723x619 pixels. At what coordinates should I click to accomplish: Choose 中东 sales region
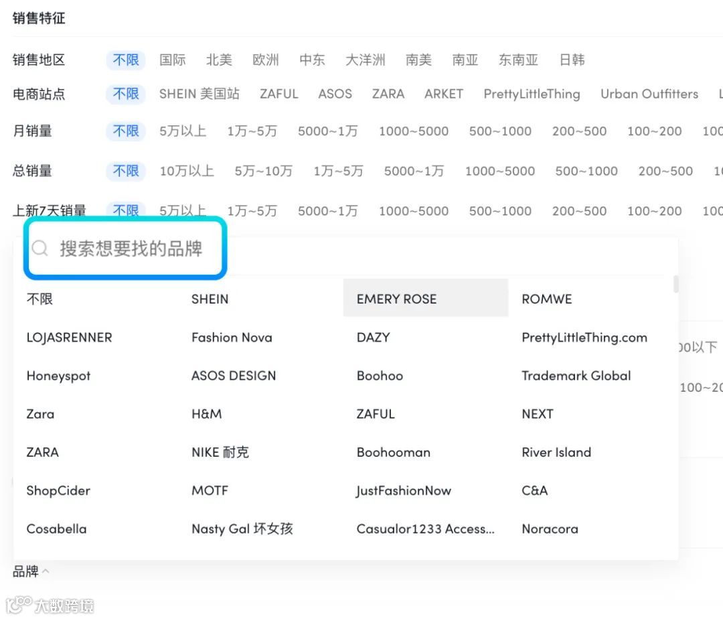coord(312,60)
